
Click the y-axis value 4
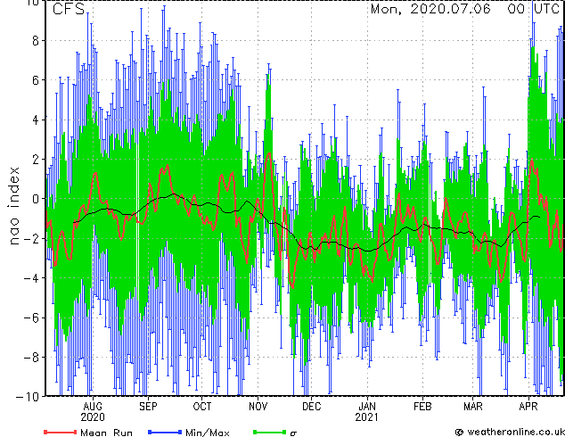36,120
